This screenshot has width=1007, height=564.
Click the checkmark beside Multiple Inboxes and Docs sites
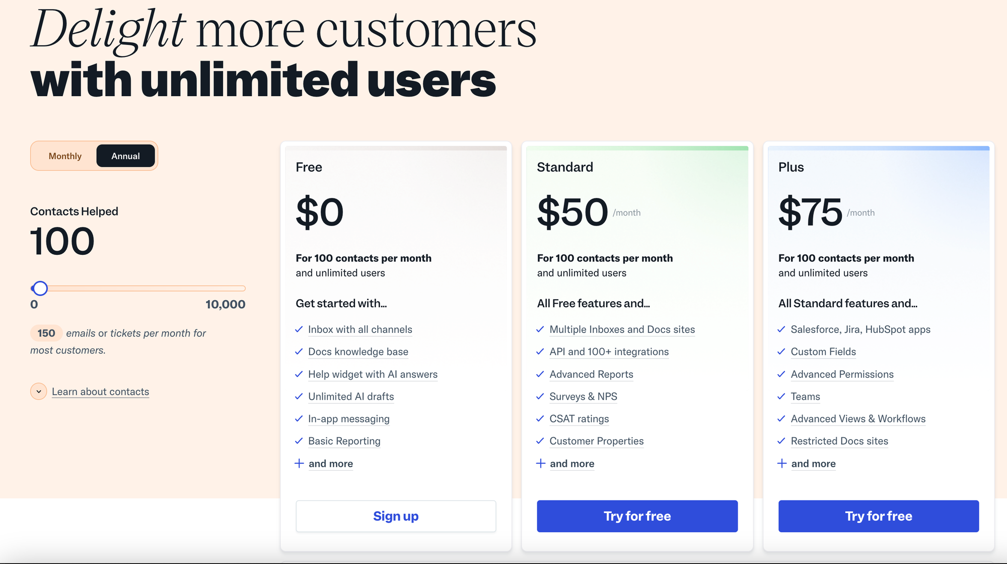tap(540, 329)
